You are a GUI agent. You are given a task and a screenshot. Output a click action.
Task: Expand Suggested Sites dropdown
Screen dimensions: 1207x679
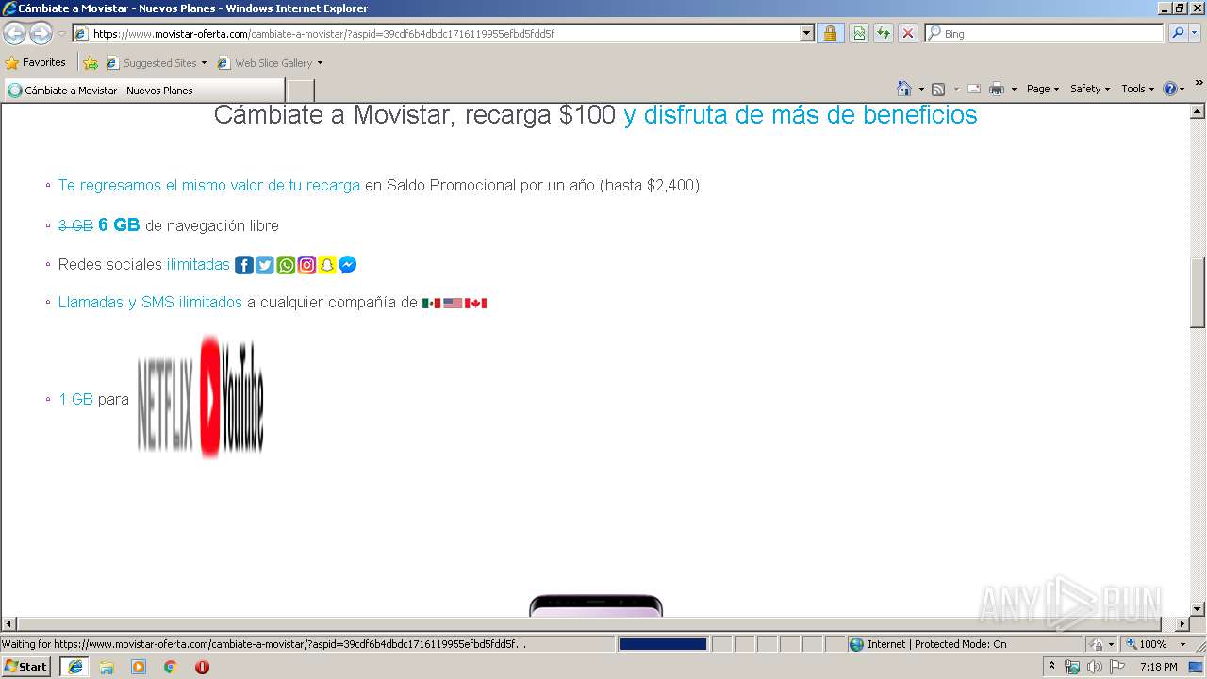[x=204, y=63]
